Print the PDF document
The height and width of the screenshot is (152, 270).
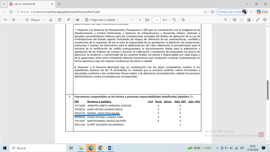coord(234,20)
